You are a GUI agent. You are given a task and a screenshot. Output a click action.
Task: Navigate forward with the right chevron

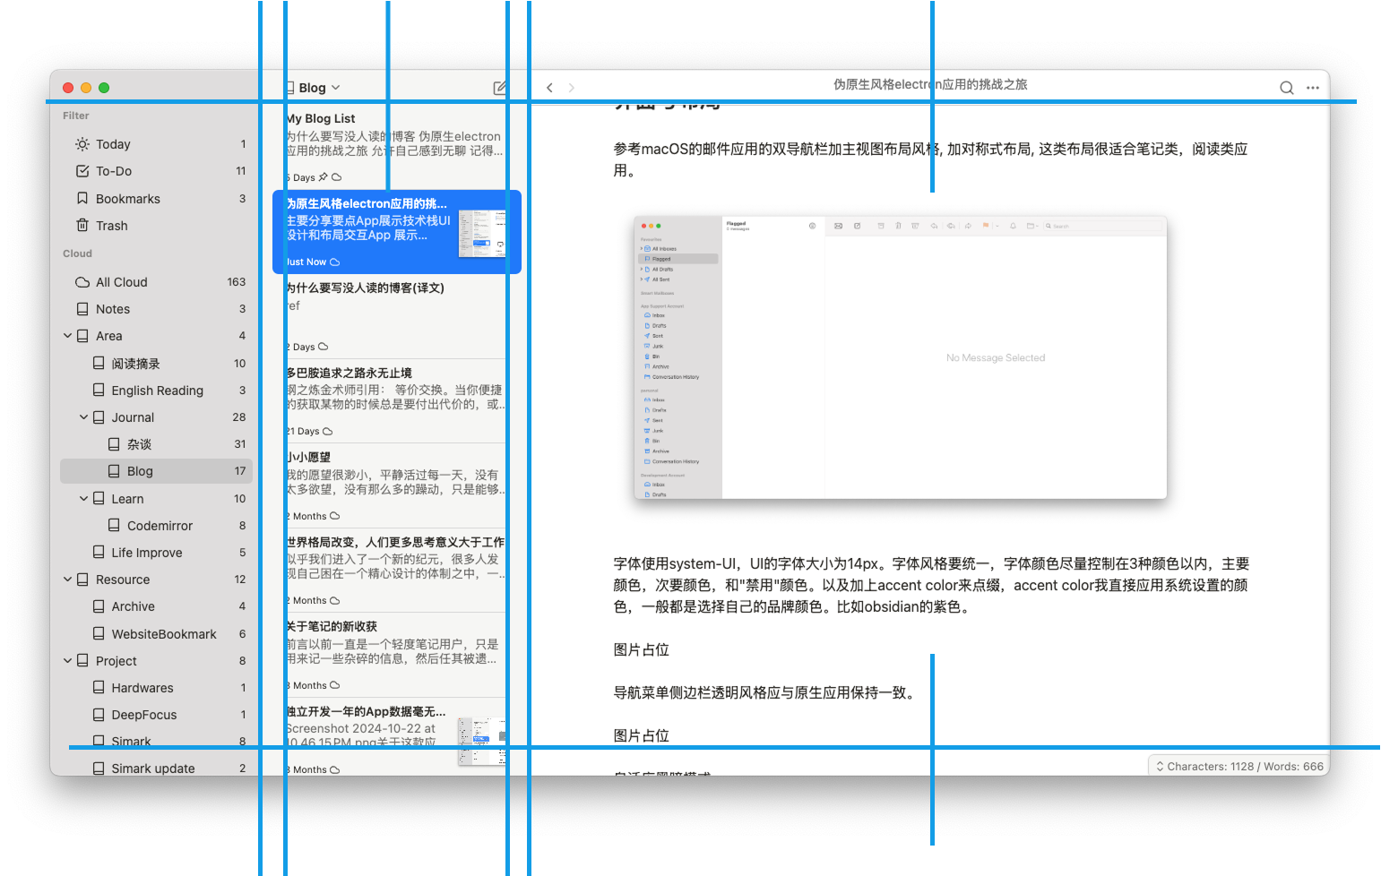click(572, 88)
